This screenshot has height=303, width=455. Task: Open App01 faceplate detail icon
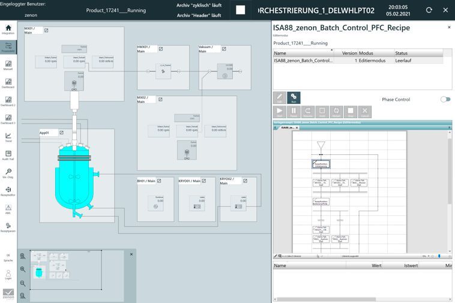[x=61, y=133]
